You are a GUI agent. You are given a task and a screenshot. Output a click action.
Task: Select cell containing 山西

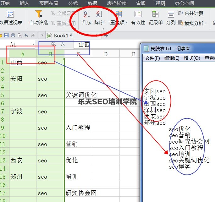click(x=23, y=62)
